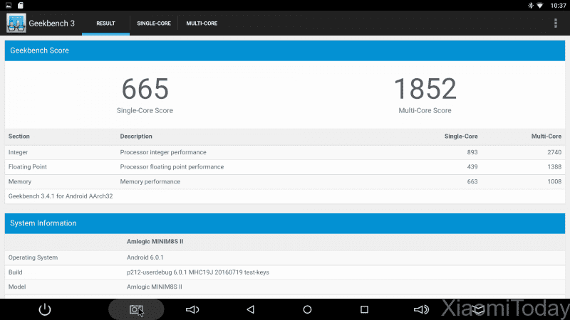Screen dimensions: 570x320
Task: Tap the power button in navigation bar
Action: [x=45, y=309]
